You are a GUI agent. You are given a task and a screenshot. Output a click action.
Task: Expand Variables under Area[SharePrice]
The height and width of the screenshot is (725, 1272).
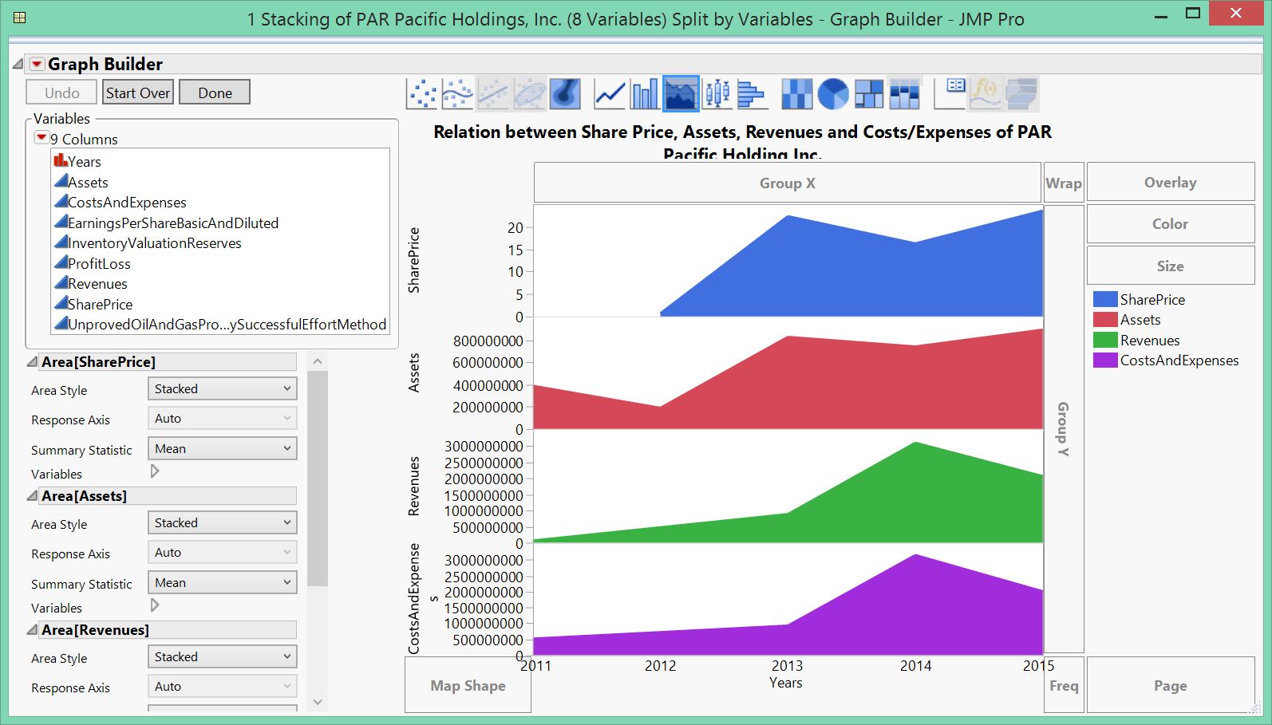[155, 471]
